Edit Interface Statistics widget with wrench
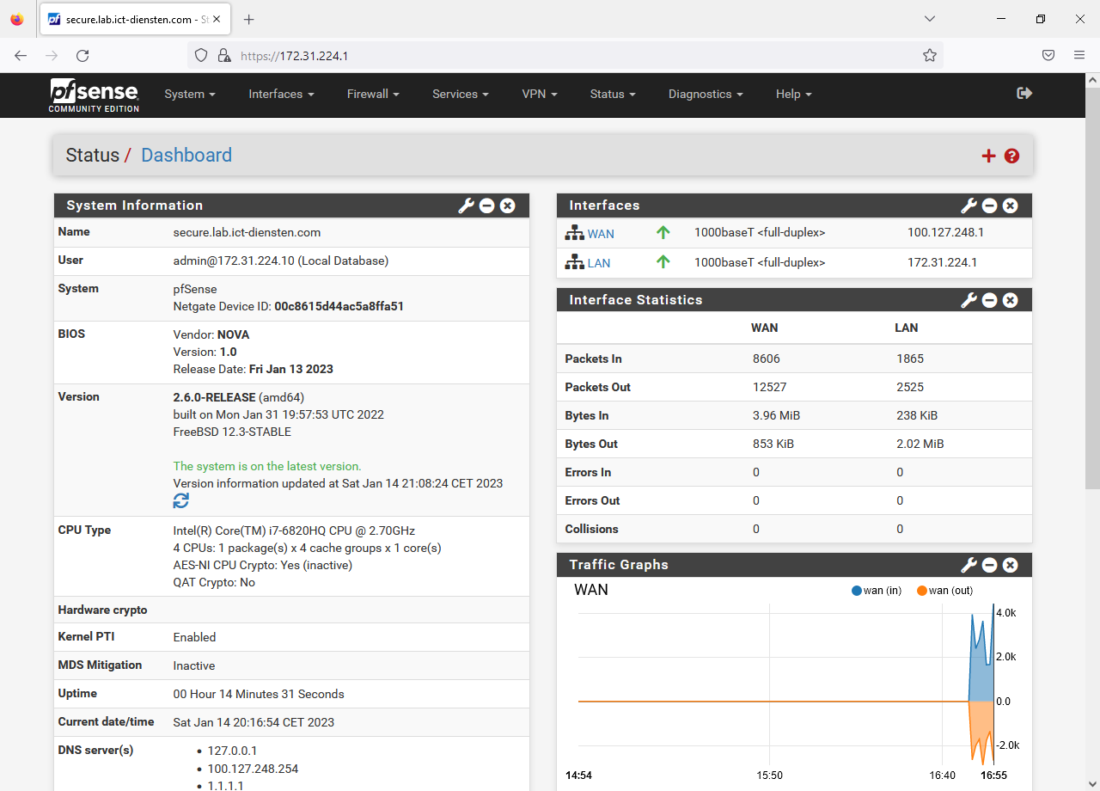Screen dimensions: 1100x791 point(969,300)
